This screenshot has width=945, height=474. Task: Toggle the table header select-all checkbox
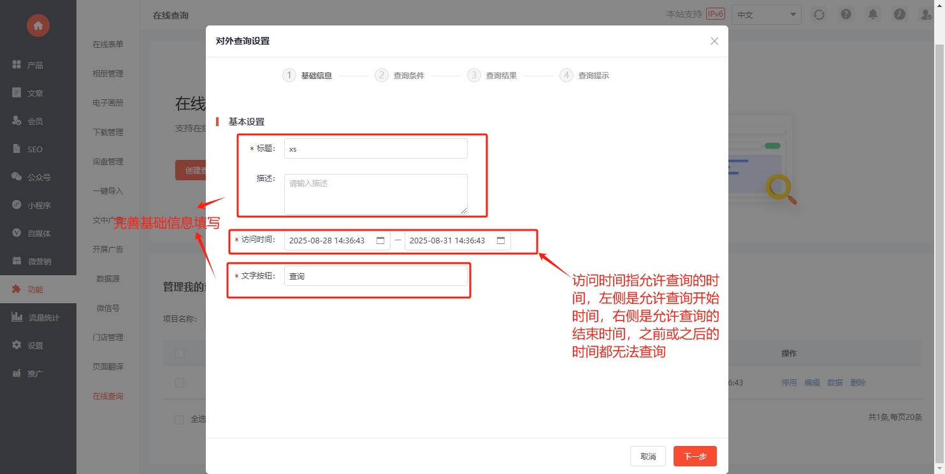click(x=180, y=354)
